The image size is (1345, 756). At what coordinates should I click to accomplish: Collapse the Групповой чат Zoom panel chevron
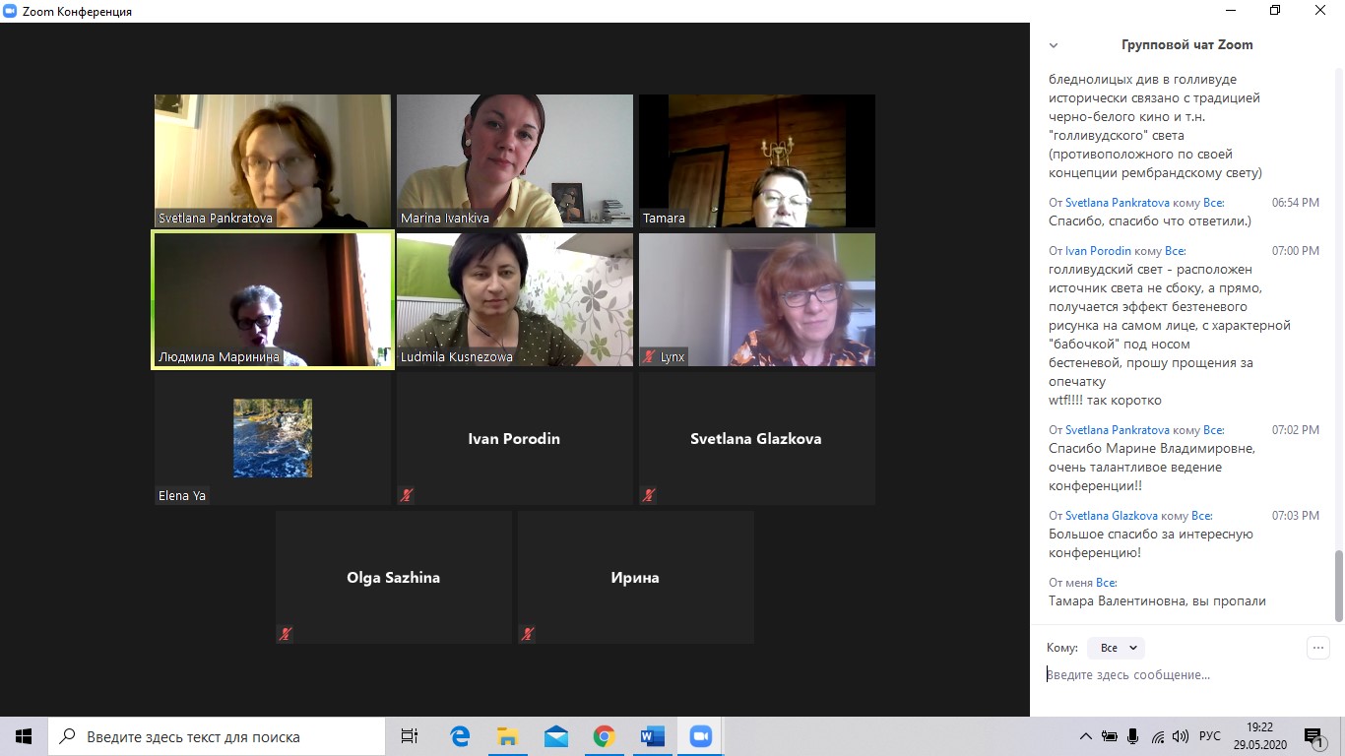1054,45
